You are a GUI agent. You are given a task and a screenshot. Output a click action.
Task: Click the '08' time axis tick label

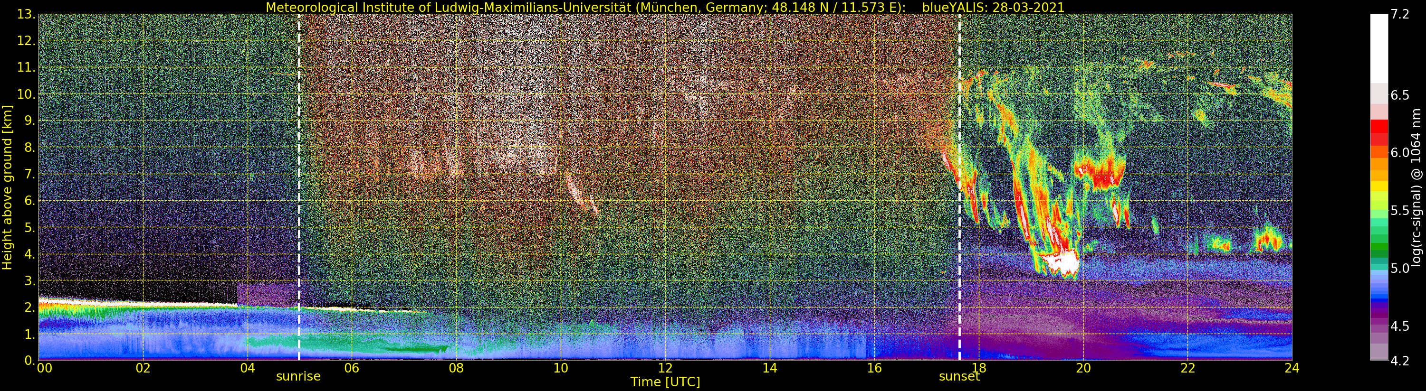tap(456, 368)
